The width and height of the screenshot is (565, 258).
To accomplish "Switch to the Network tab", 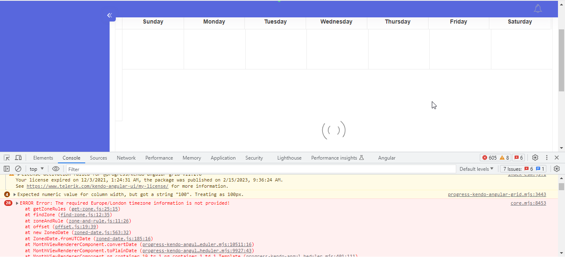I will 126,158.
